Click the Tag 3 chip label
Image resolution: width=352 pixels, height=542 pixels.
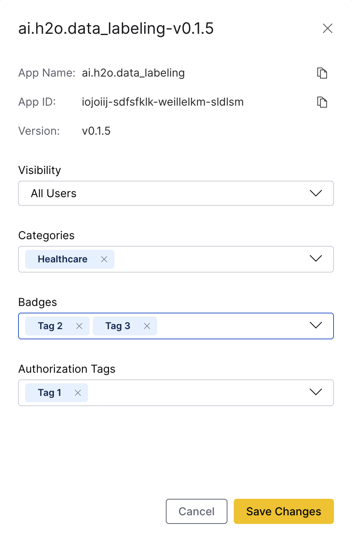(118, 326)
